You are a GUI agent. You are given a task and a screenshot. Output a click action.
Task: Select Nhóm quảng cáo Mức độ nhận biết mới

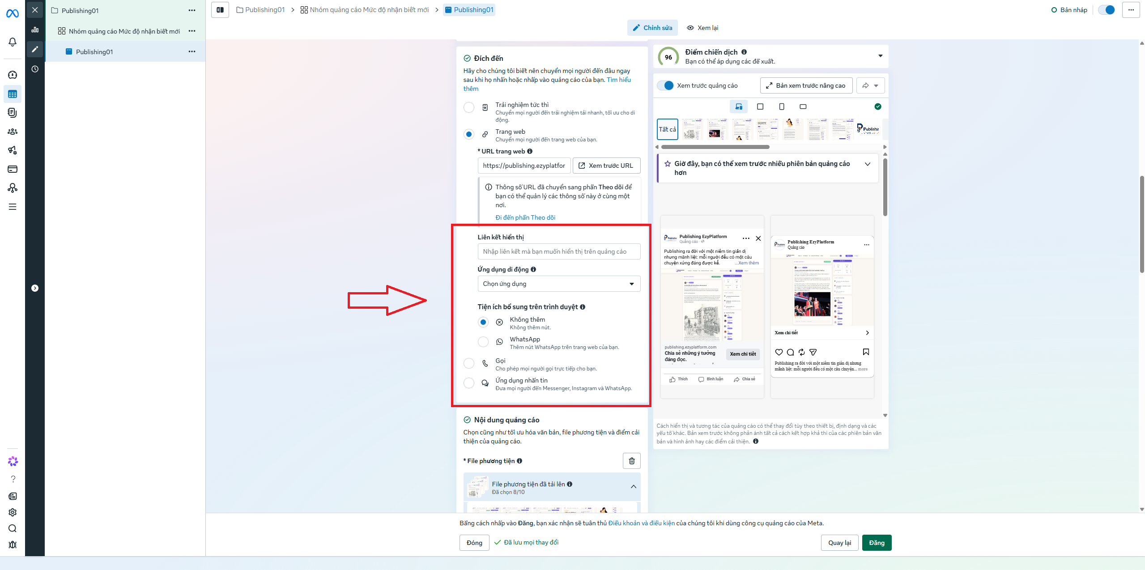124,31
